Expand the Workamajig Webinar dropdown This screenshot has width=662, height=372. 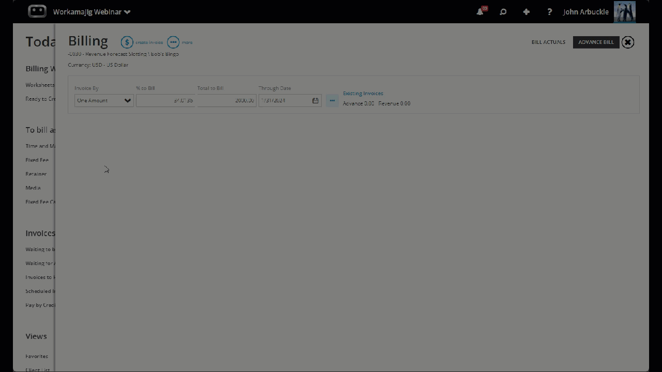coord(127,12)
